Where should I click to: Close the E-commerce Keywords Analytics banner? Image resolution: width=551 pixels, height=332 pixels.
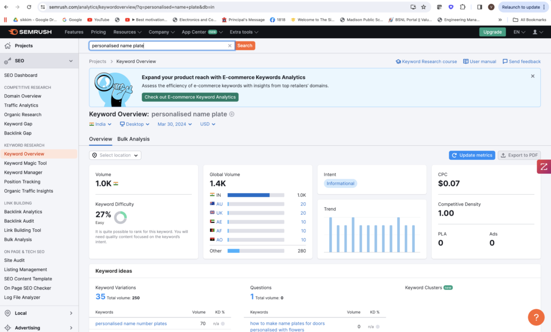[533, 76]
